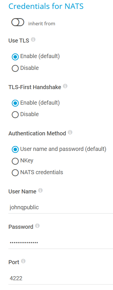Viewport: 113px width, 290px height.
Task: Choose Enable (default) for TLS-First Handshake
Action: click(x=15, y=103)
